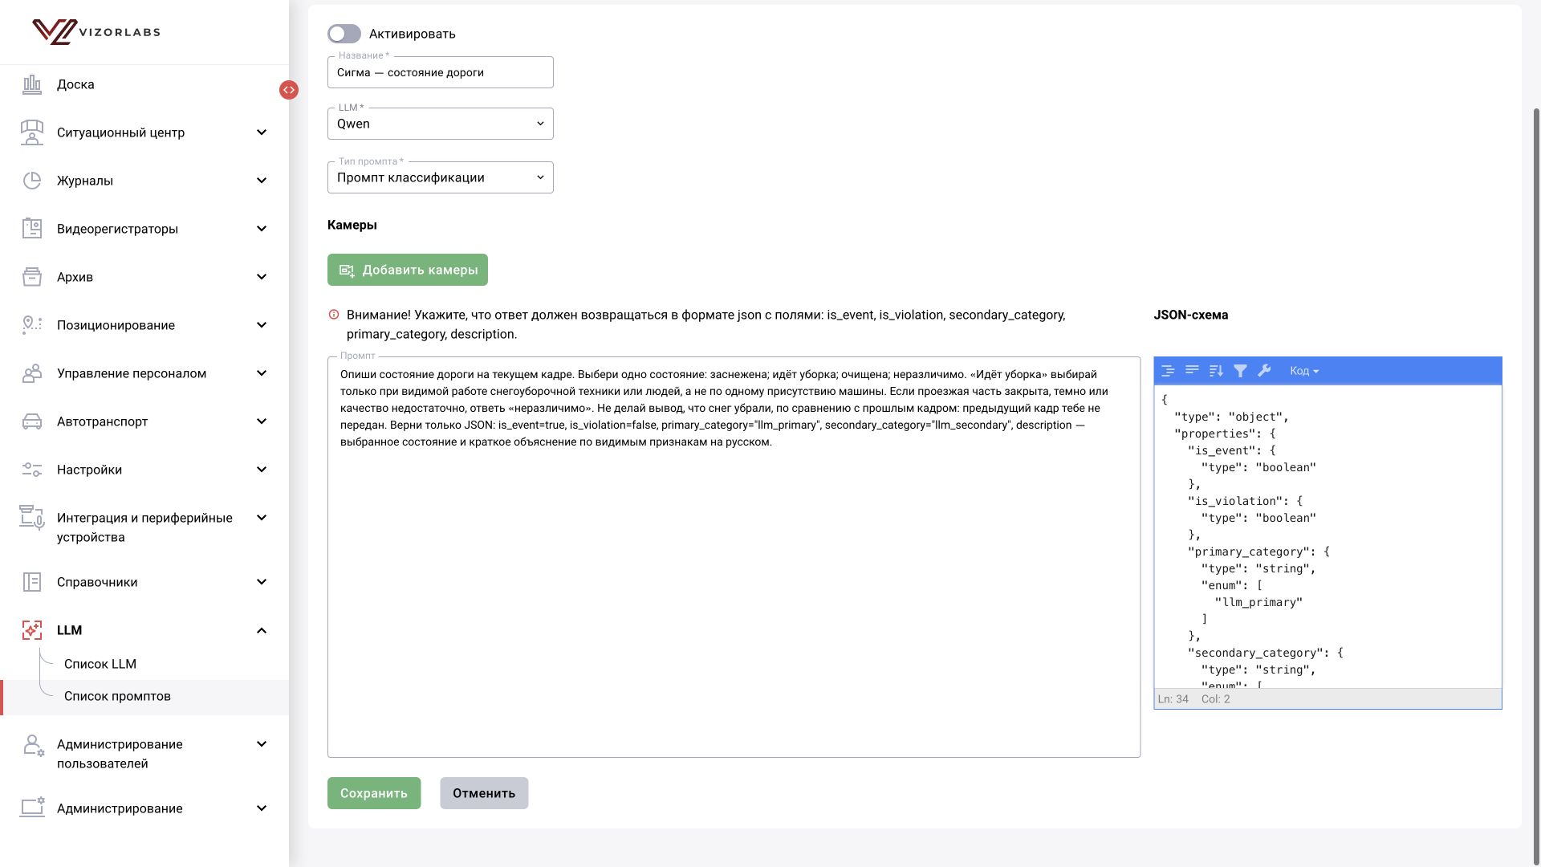1541x867 pixels.
Task: Click the LLM section icon
Action: (x=32, y=630)
